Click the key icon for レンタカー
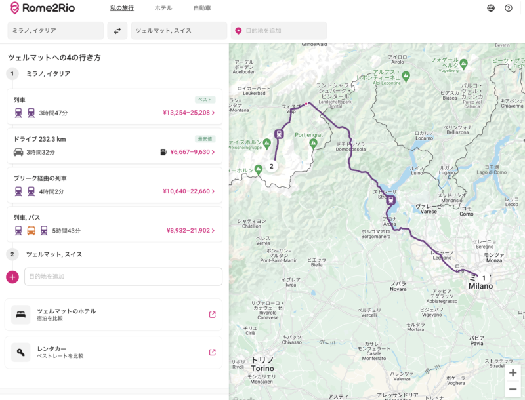Image resolution: width=525 pixels, height=400 pixels. coord(21,352)
